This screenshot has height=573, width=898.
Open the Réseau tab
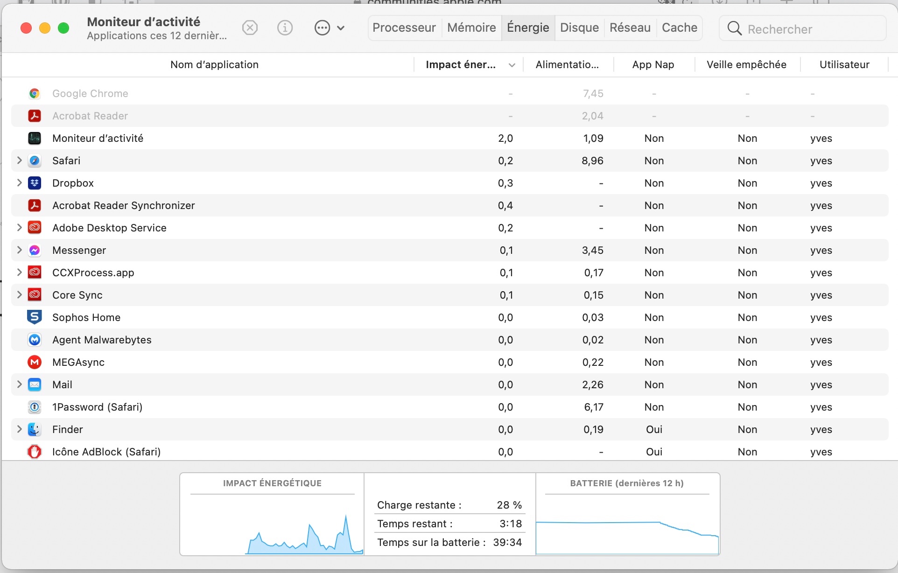(630, 28)
